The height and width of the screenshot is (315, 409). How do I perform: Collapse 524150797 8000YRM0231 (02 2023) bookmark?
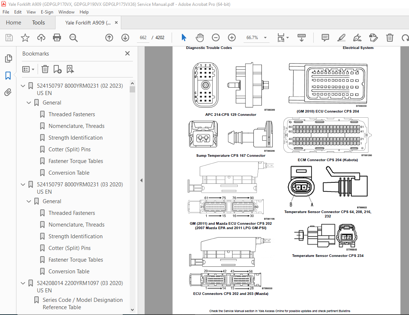point(23,86)
